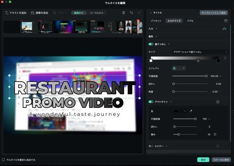
Task: Click the filmstrip thumbnail with spotlight figure
Action: point(121,27)
